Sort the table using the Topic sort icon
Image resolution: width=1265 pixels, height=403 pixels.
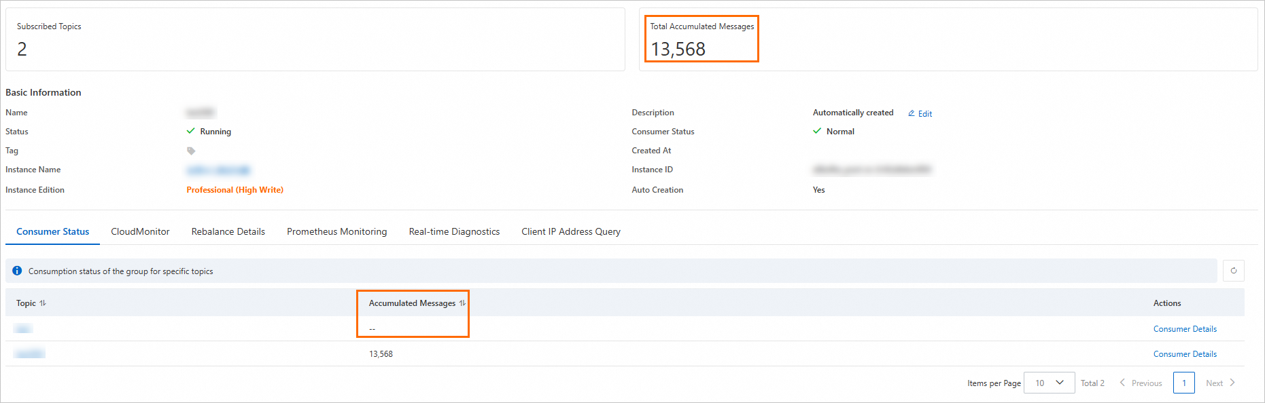coord(43,303)
